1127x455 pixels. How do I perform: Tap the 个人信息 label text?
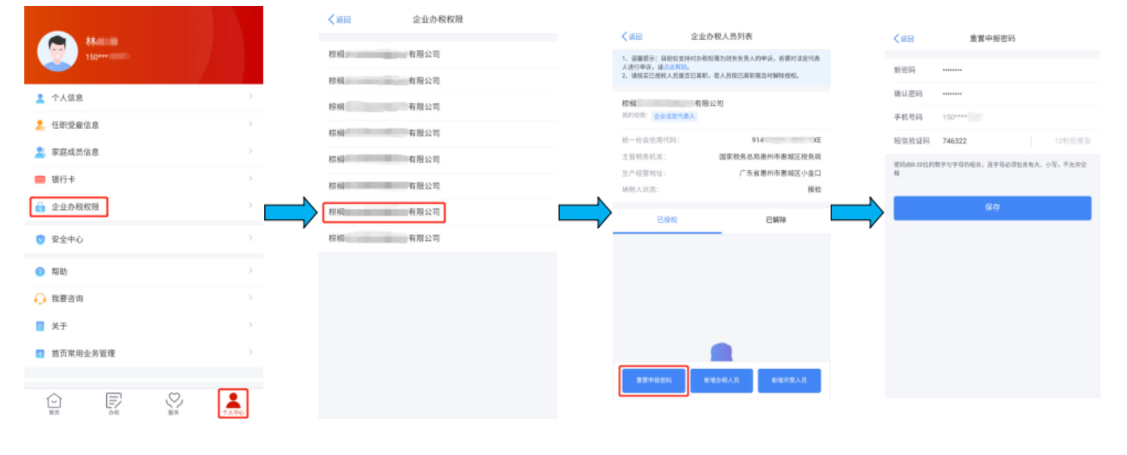tap(67, 98)
